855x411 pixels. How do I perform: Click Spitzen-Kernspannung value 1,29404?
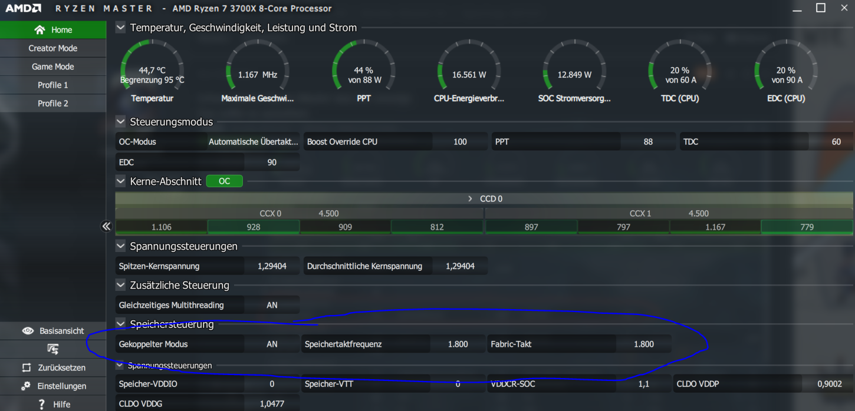(x=272, y=266)
